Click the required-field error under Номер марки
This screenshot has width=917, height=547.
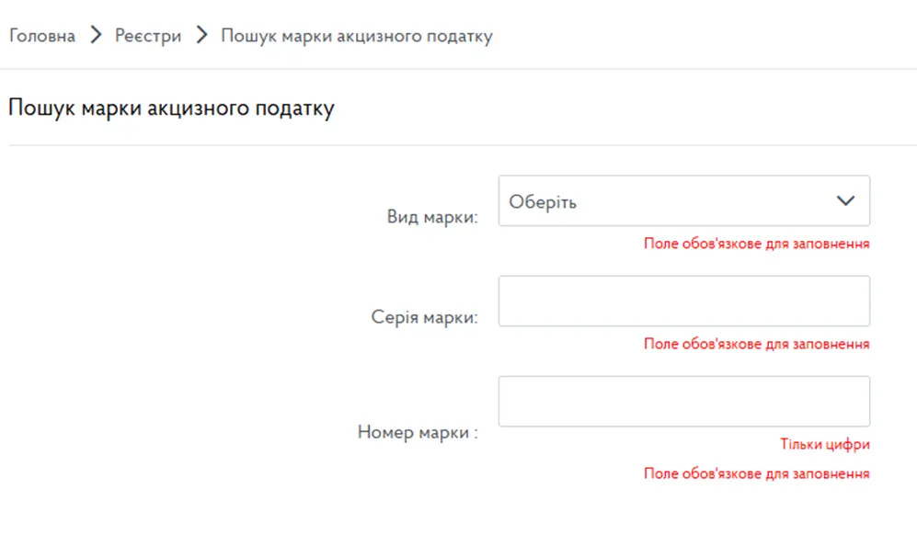point(756,473)
